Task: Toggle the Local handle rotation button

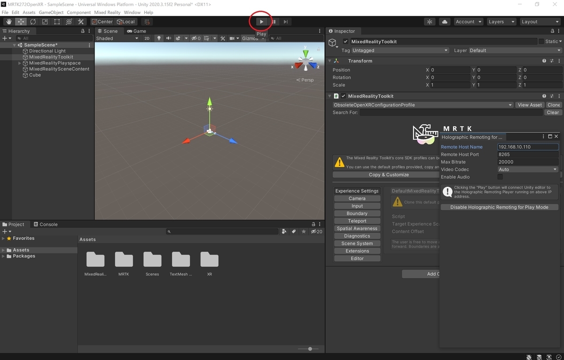Action: coord(126,22)
